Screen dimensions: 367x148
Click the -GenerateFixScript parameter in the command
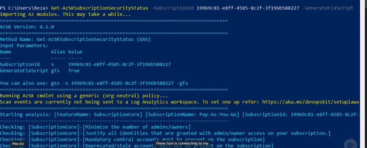pyautogui.click(x=328, y=8)
